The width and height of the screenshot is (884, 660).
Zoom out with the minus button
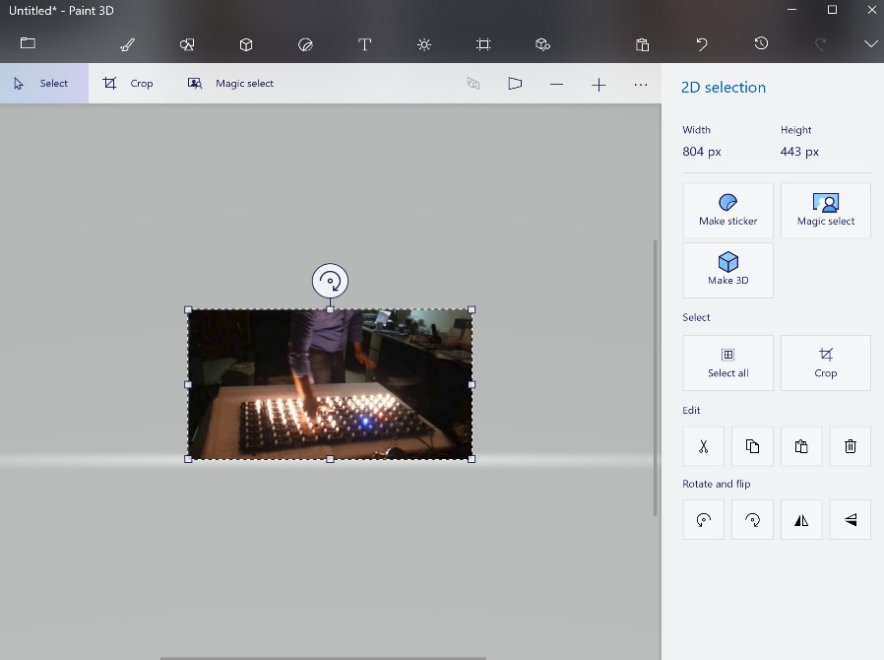coord(556,85)
